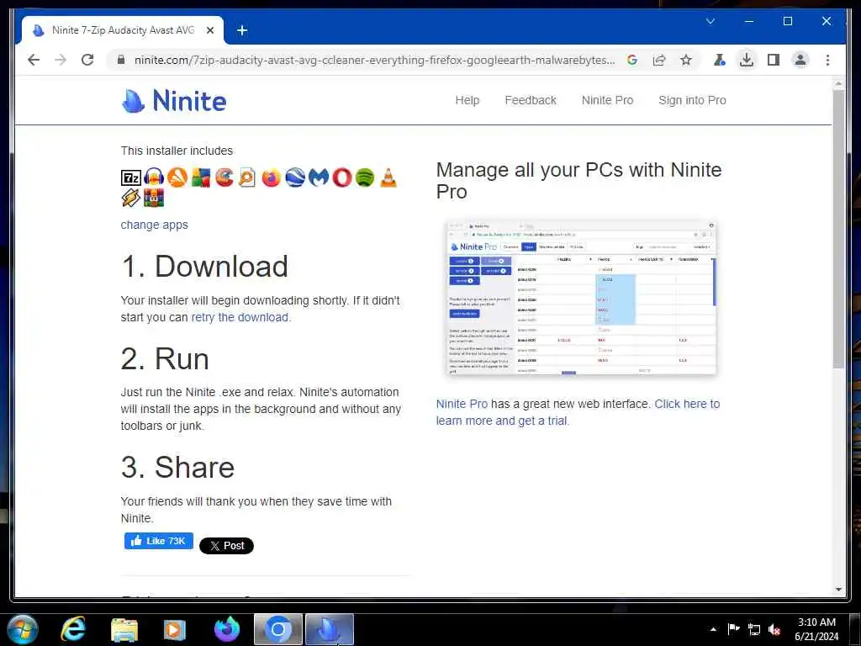Click the X Post button

point(226,545)
